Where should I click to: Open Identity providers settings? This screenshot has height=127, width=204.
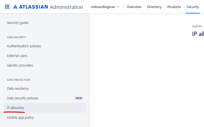tap(20, 65)
